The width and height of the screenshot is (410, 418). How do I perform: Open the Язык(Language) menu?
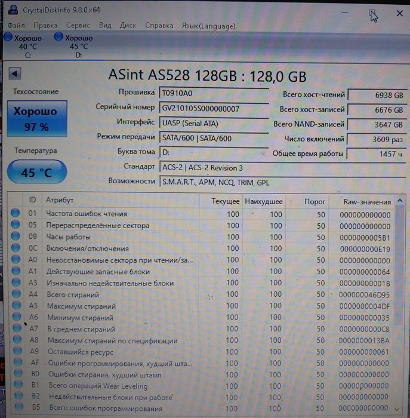(209, 26)
